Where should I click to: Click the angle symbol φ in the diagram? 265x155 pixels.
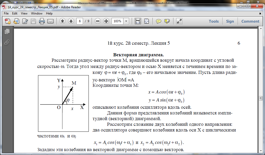coord(68,100)
